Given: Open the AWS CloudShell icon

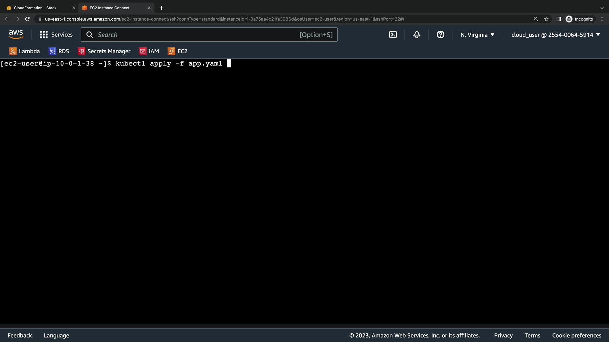Looking at the screenshot, I should pyautogui.click(x=393, y=35).
